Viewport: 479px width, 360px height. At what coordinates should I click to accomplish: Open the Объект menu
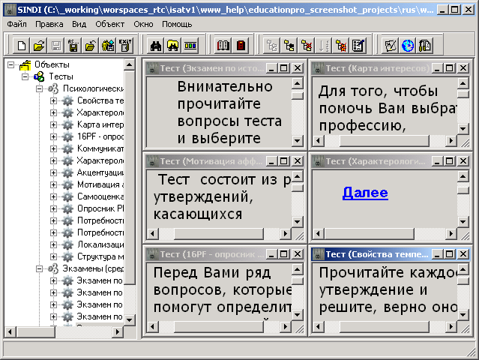(x=109, y=24)
